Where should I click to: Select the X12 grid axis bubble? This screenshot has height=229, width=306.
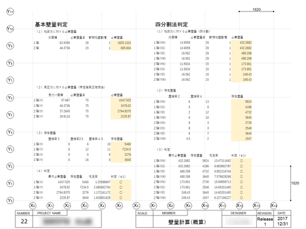(x=240, y=205)
